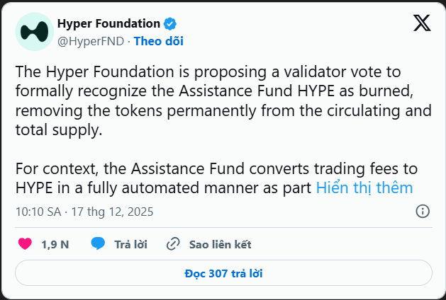Image resolution: width=446 pixels, height=300 pixels.
Task: Open the Hyper Foundation profile avatar
Action: [x=33, y=32]
